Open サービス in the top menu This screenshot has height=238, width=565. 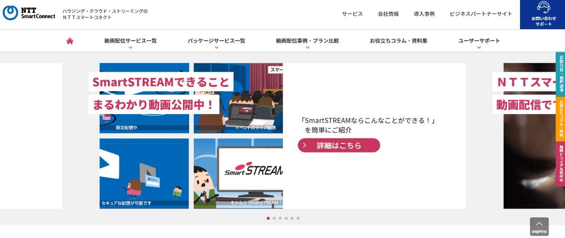click(x=352, y=14)
